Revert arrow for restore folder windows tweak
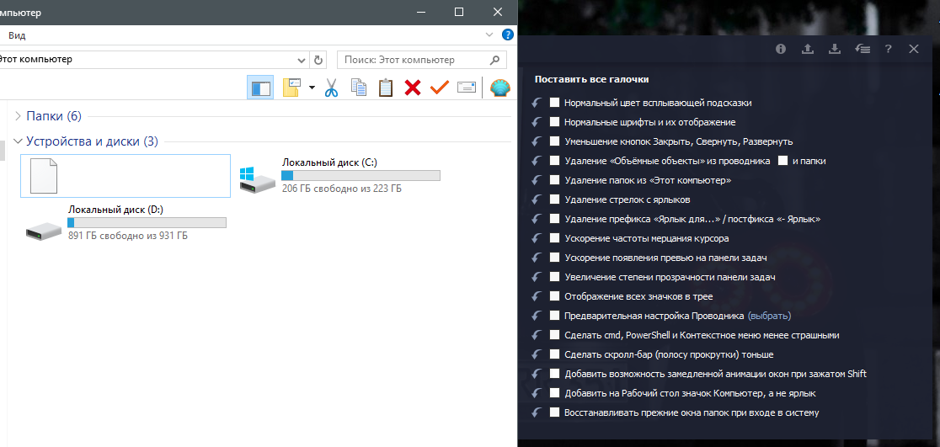This screenshot has width=940, height=447. click(x=537, y=412)
